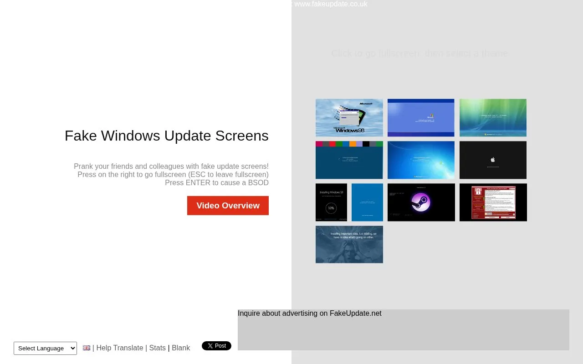Screen dimensions: 583x364
Task: Select the plain blue Windows 10 update theme
Action: coord(367,202)
